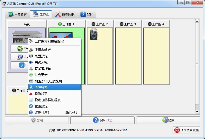
Task: Click the recycle icon button in 系統
Action: click(20, 49)
